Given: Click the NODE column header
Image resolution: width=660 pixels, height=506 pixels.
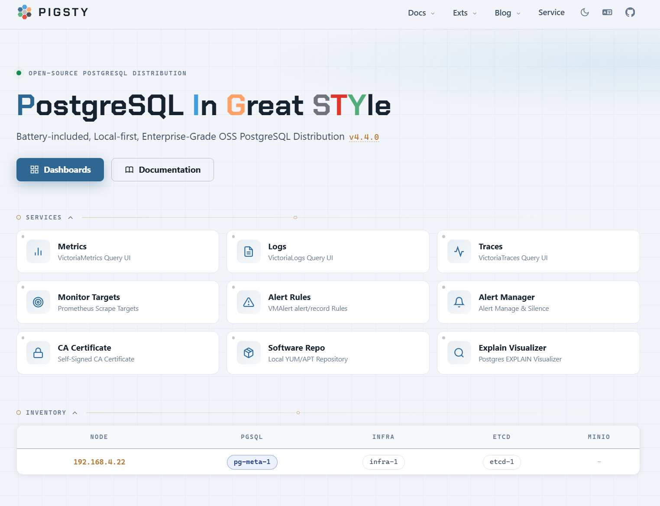Looking at the screenshot, I should point(99,437).
